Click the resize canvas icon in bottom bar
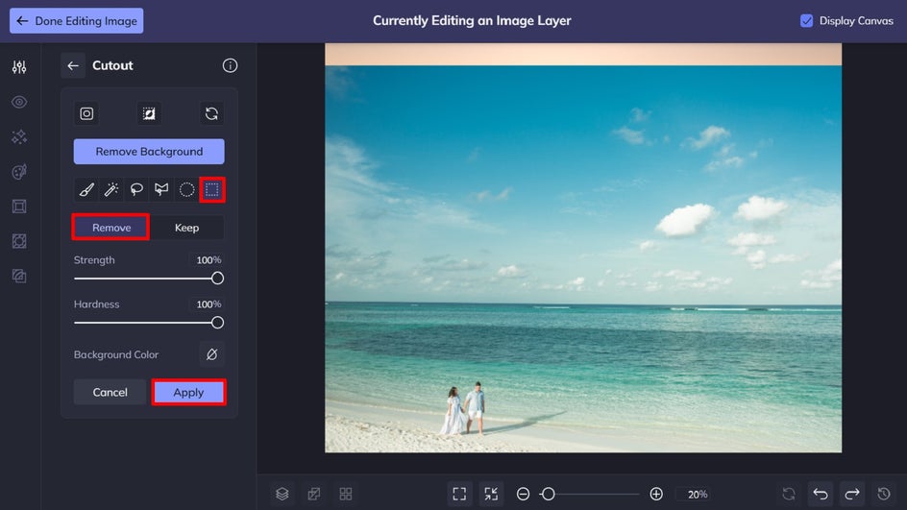This screenshot has width=907, height=510. pos(314,494)
